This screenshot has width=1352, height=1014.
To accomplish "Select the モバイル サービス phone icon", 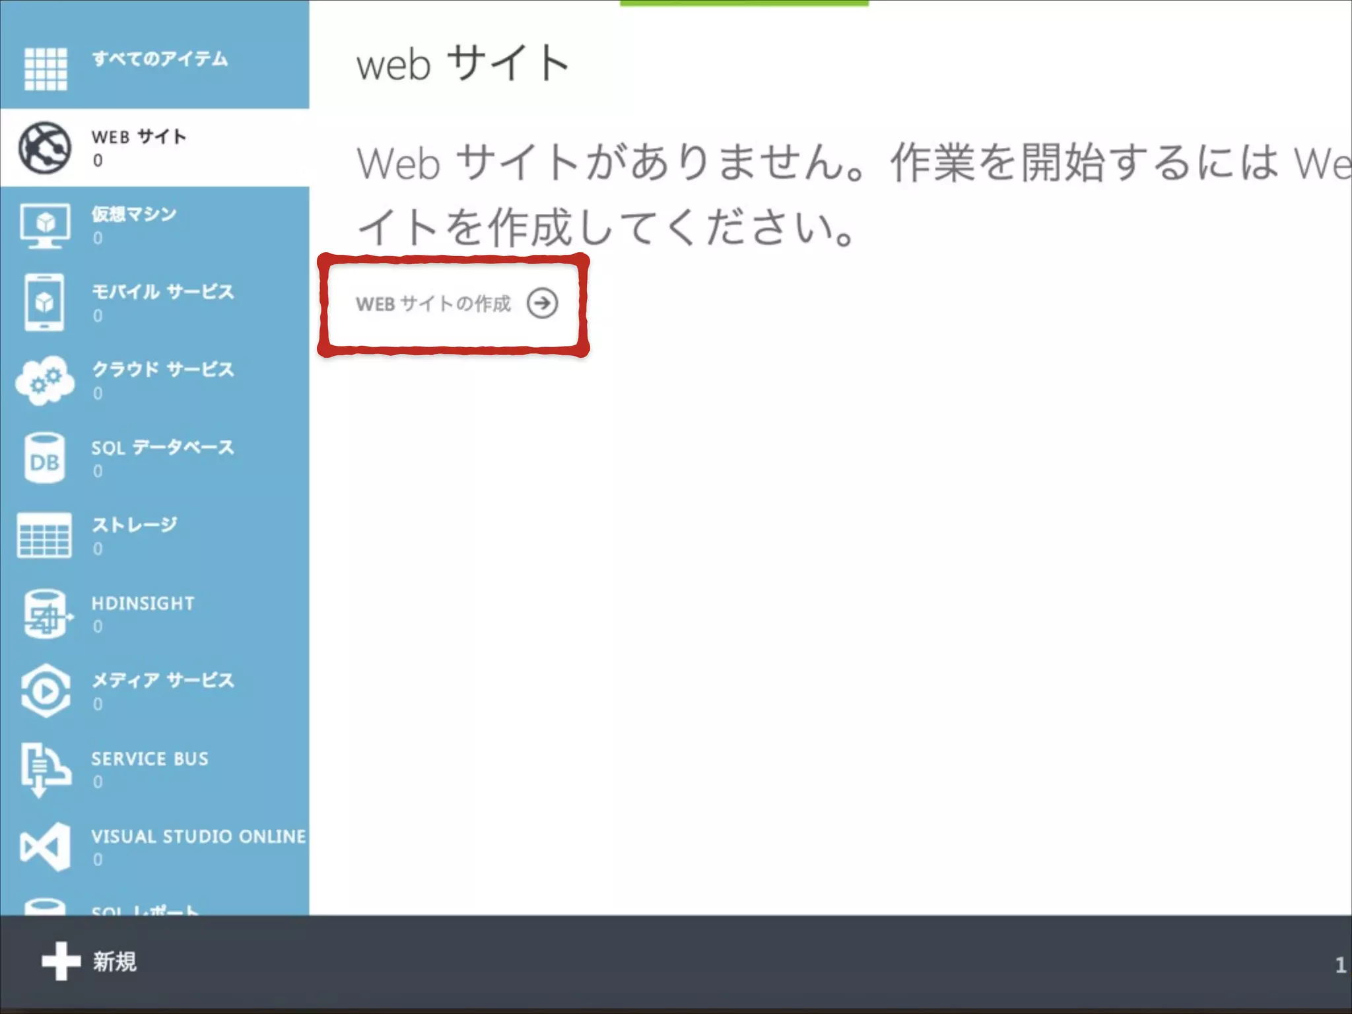I will click(44, 302).
